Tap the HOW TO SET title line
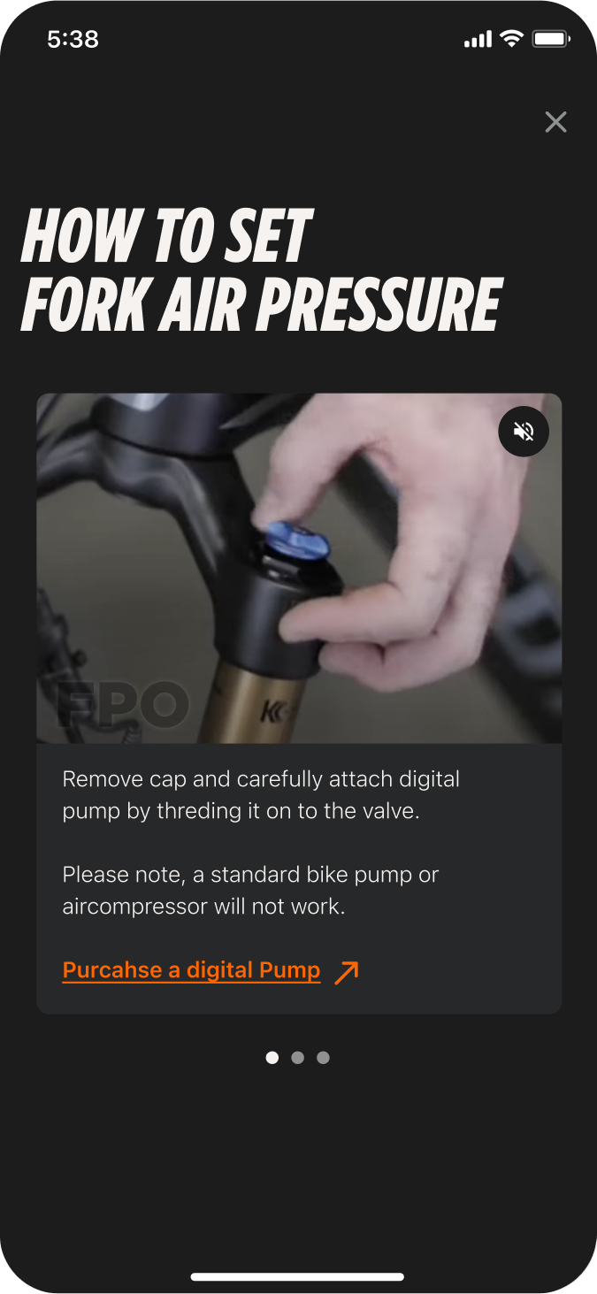The width and height of the screenshot is (597, 1294). coord(166,236)
